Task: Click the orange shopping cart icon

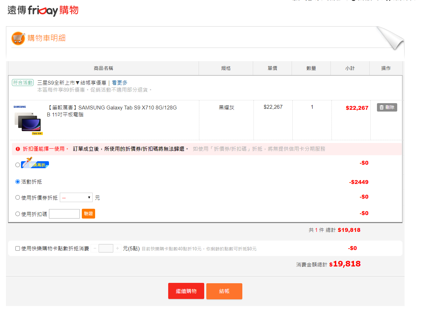Action: [18, 38]
